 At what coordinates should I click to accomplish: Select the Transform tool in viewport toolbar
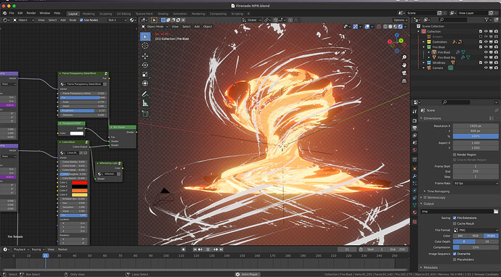(x=145, y=83)
